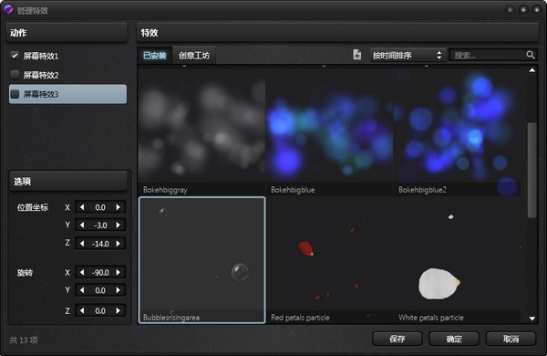The width and height of the screenshot is (547, 356).
Task: Click the import effect file icon
Action: pyautogui.click(x=356, y=55)
